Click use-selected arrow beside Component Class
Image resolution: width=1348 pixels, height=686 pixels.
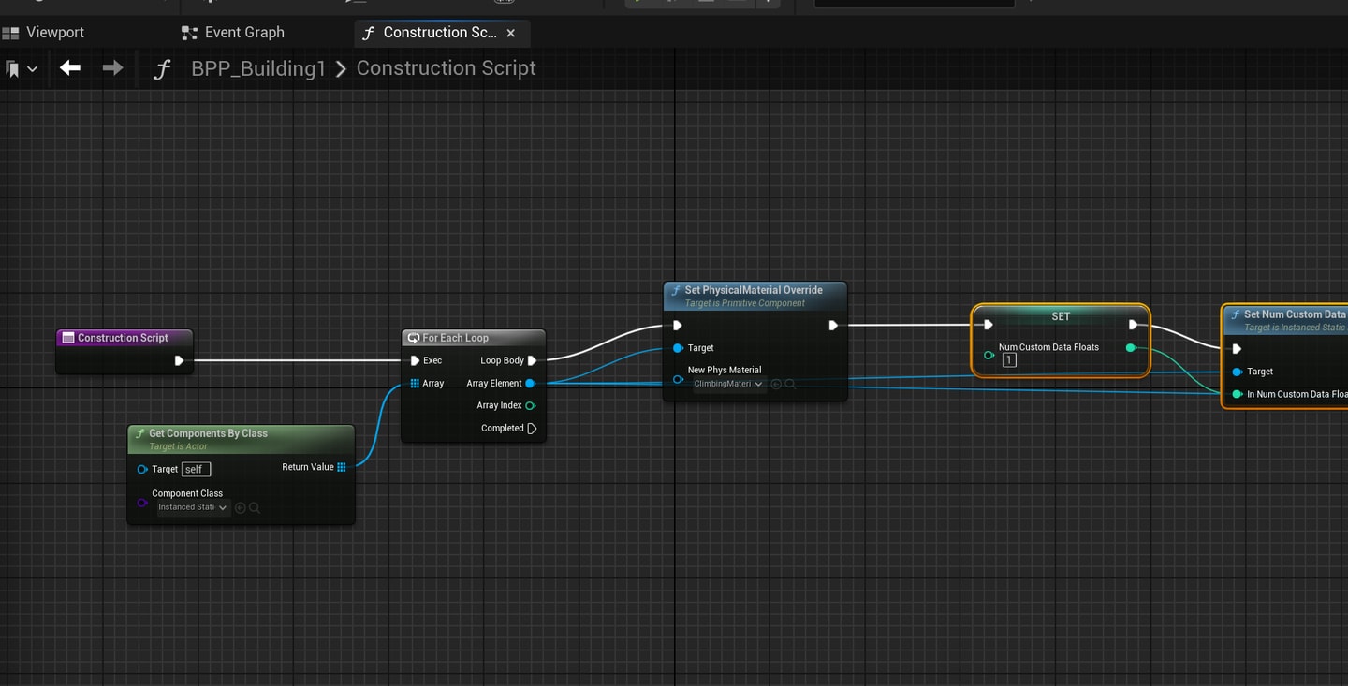(x=241, y=507)
